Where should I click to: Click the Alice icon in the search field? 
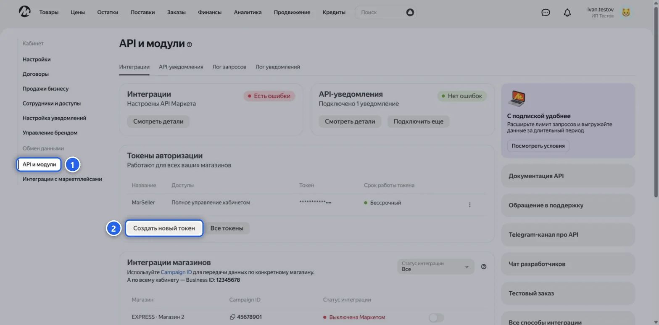(x=410, y=12)
